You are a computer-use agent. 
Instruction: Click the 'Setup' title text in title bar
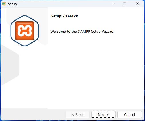12,4
